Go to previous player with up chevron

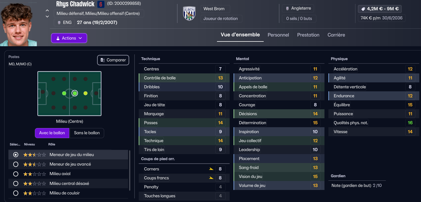click(47, 11)
